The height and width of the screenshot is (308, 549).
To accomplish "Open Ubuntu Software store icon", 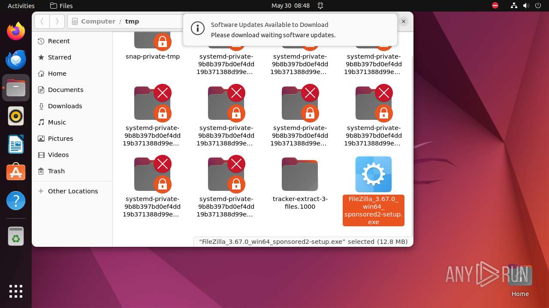I will [x=16, y=172].
